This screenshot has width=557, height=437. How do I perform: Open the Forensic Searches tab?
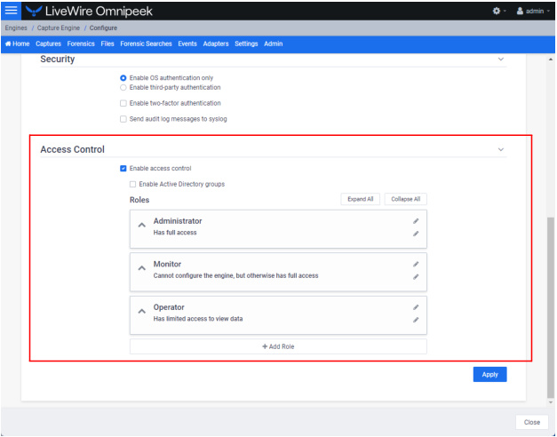pyautogui.click(x=146, y=44)
